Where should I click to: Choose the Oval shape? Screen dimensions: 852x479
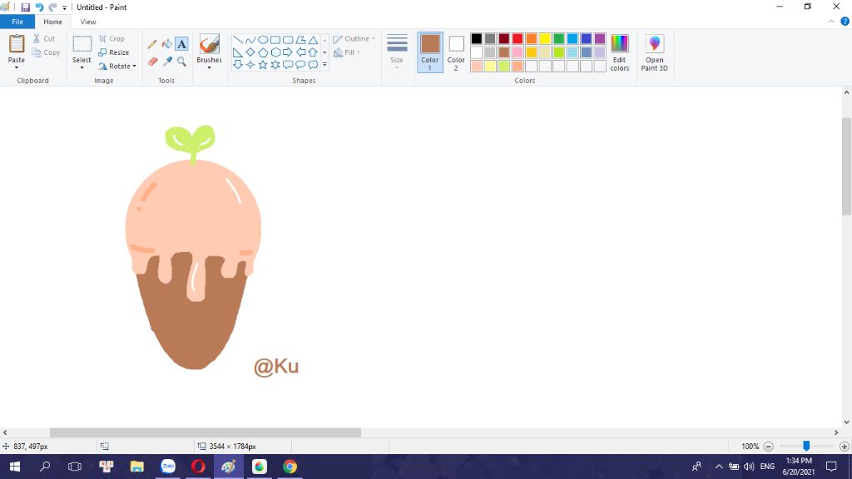coord(262,40)
